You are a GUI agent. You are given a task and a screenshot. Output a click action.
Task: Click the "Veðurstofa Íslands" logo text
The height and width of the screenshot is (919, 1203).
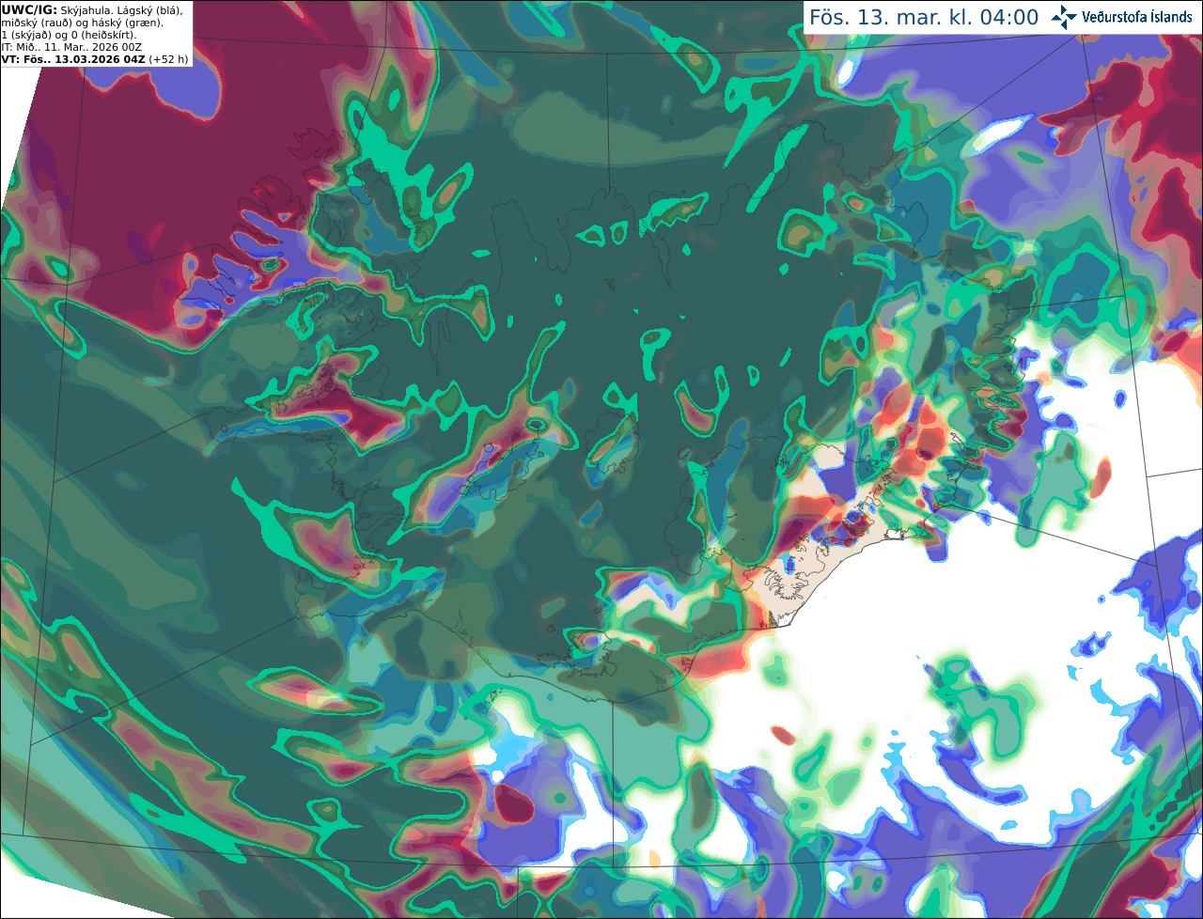pos(1136,17)
